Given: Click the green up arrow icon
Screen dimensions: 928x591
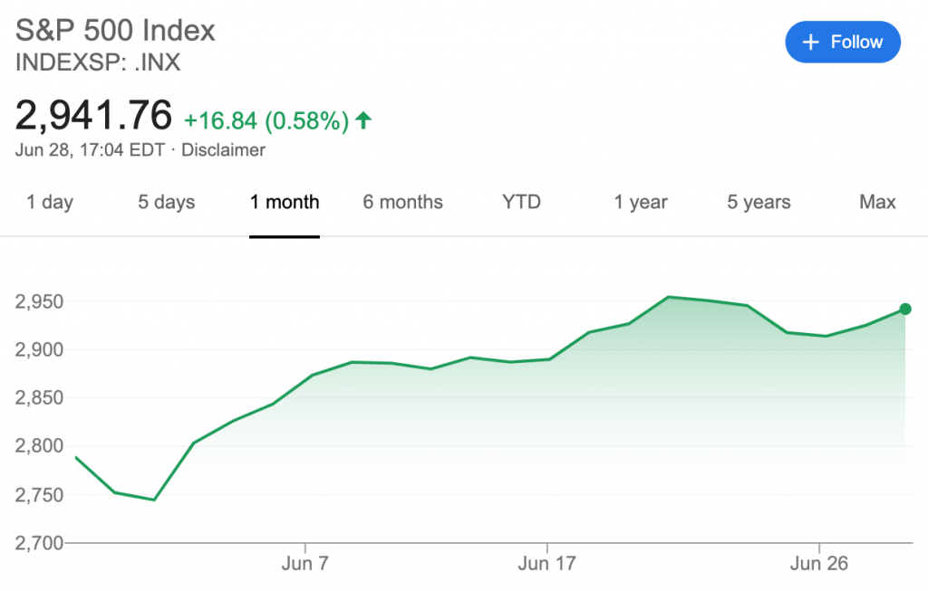Looking at the screenshot, I should (x=363, y=120).
